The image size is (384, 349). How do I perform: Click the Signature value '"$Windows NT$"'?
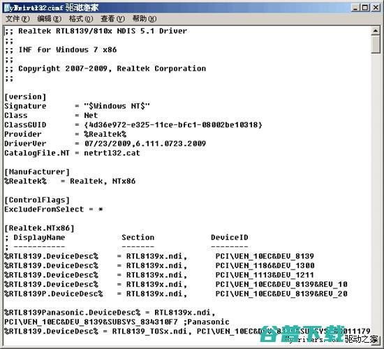pyautogui.click(x=117, y=106)
